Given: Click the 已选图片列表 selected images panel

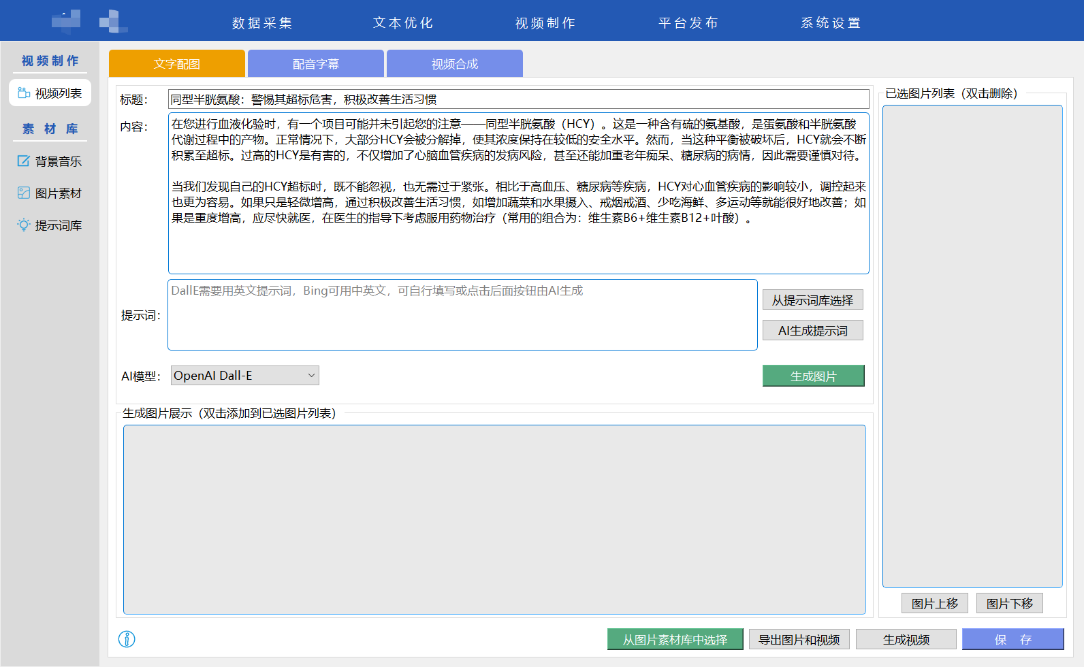Looking at the screenshot, I should point(972,346).
